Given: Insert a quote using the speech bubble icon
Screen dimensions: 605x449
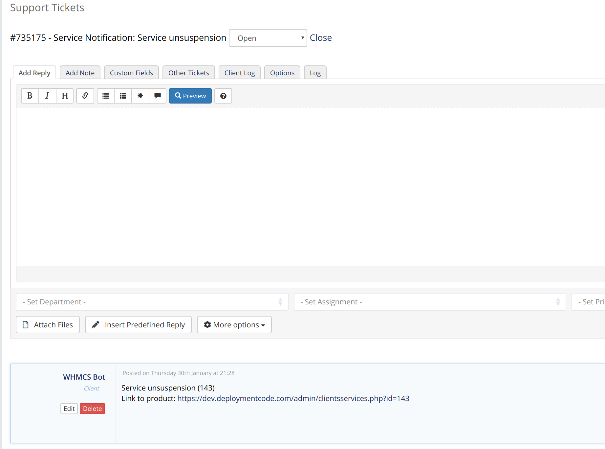Looking at the screenshot, I should [x=158, y=96].
